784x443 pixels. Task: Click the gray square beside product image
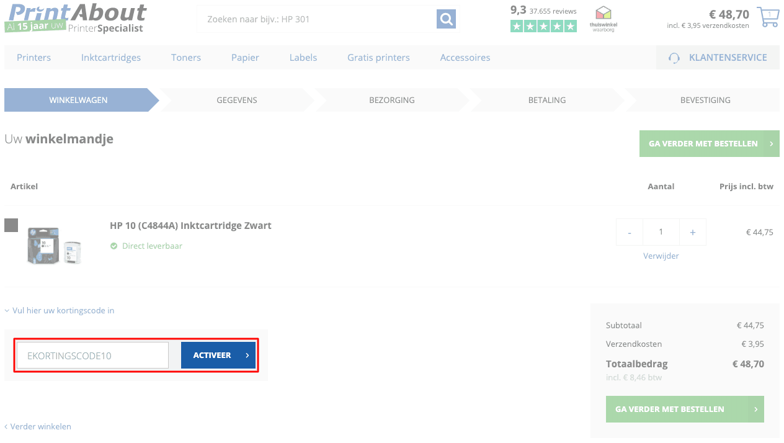(x=11, y=225)
